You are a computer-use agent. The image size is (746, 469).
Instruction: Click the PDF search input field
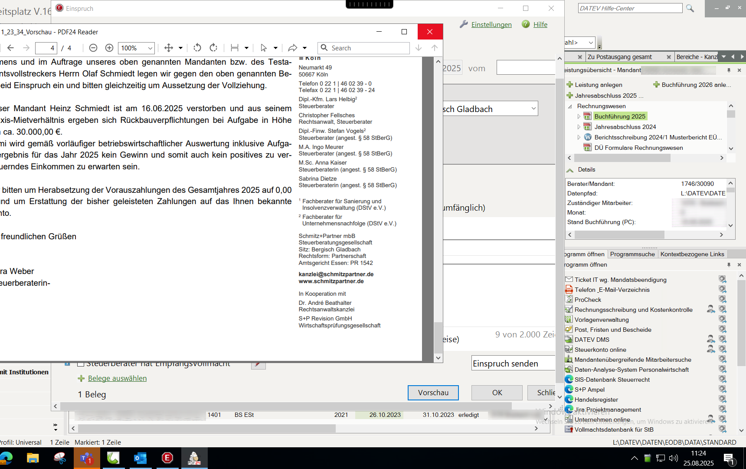point(369,48)
